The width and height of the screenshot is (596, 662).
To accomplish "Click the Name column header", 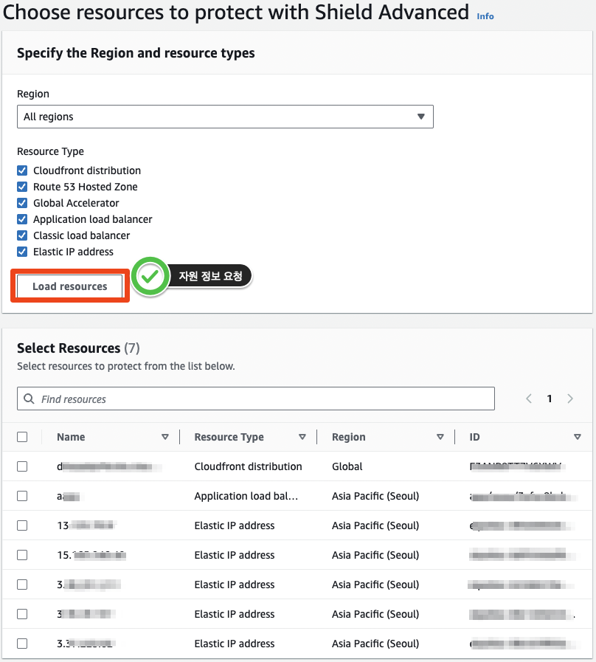I will pyautogui.click(x=71, y=437).
